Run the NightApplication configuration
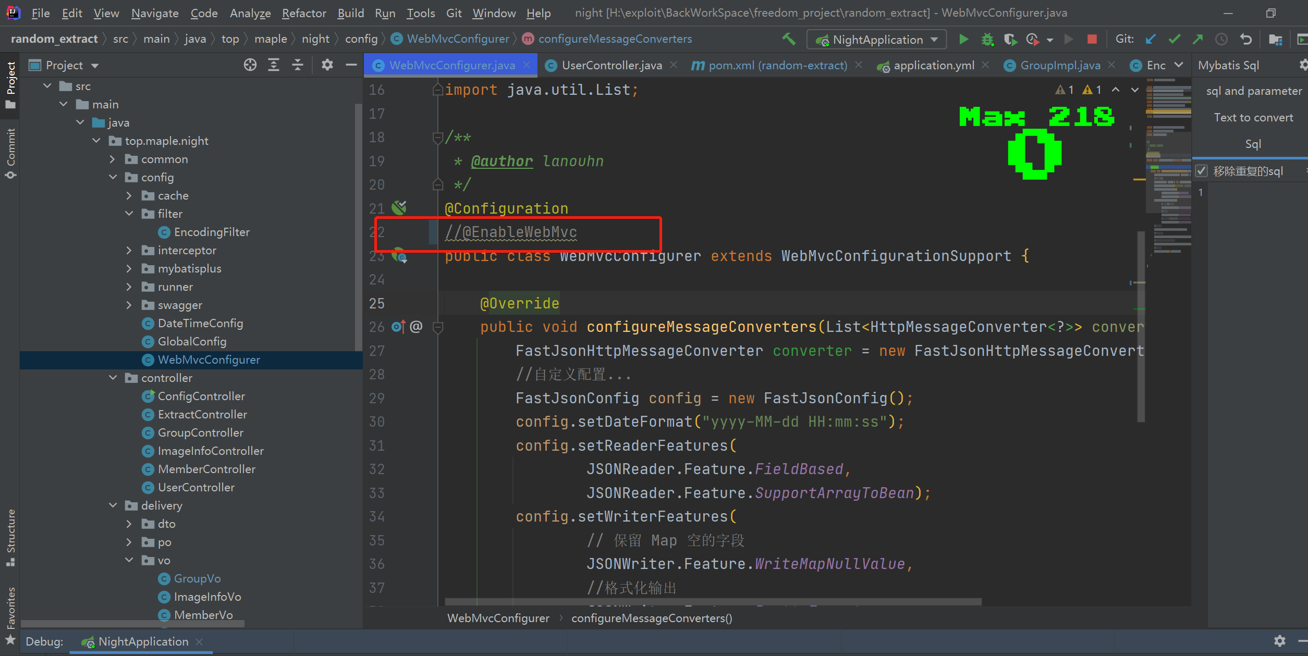Screen dimensions: 1308x656 click(x=963, y=39)
